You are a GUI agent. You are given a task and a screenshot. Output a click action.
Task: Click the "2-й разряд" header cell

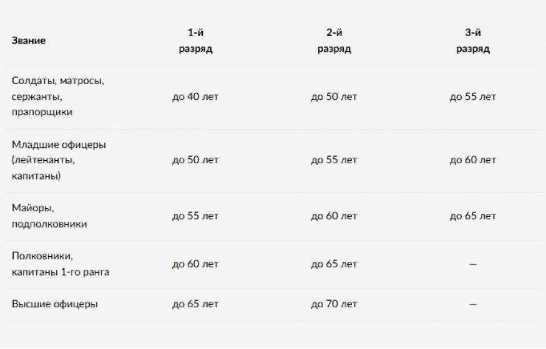[334, 41]
